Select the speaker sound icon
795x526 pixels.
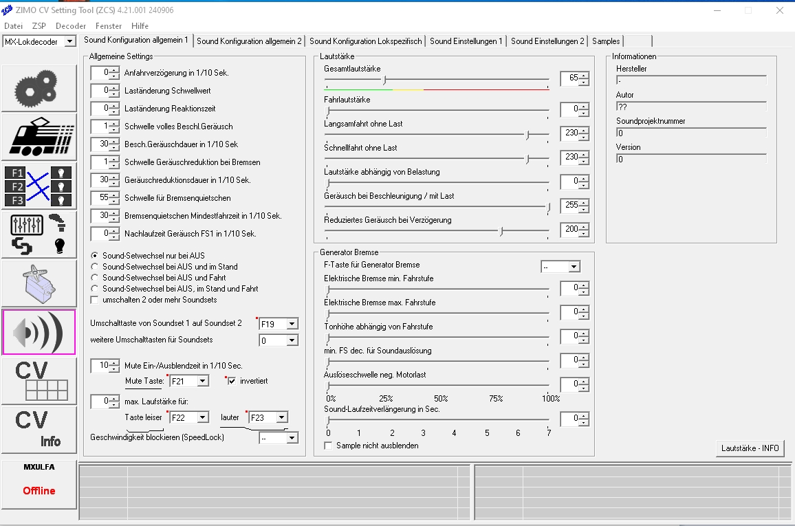tap(39, 332)
